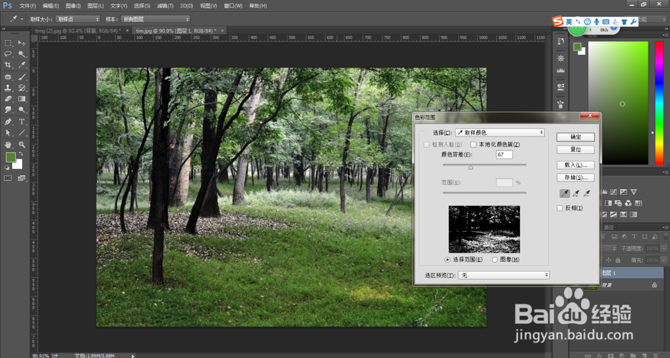Open the 图像 menu
The height and width of the screenshot is (358, 670).
coord(73,6)
